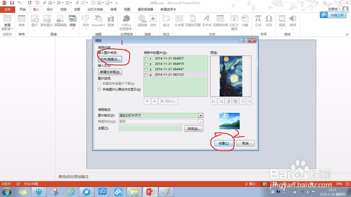Check the box for picture 2 2014-11-21 064919

(x=146, y=64)
